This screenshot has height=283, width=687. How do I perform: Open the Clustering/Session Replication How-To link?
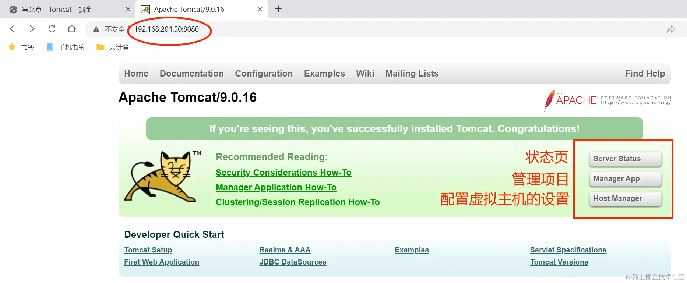point(298,202)
